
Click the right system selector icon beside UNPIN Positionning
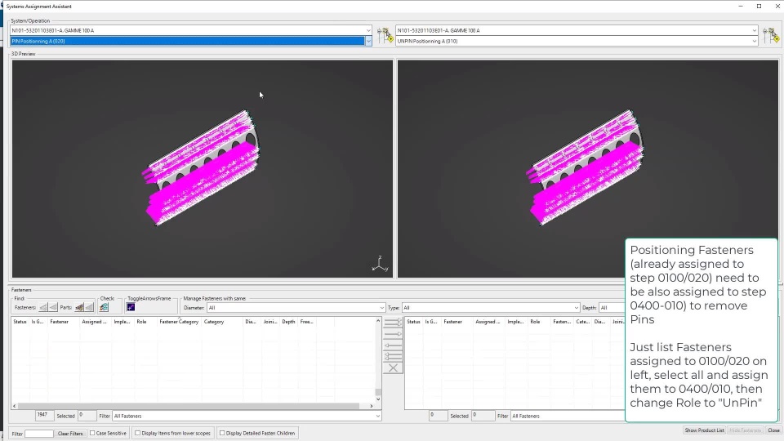click(771, 35)
